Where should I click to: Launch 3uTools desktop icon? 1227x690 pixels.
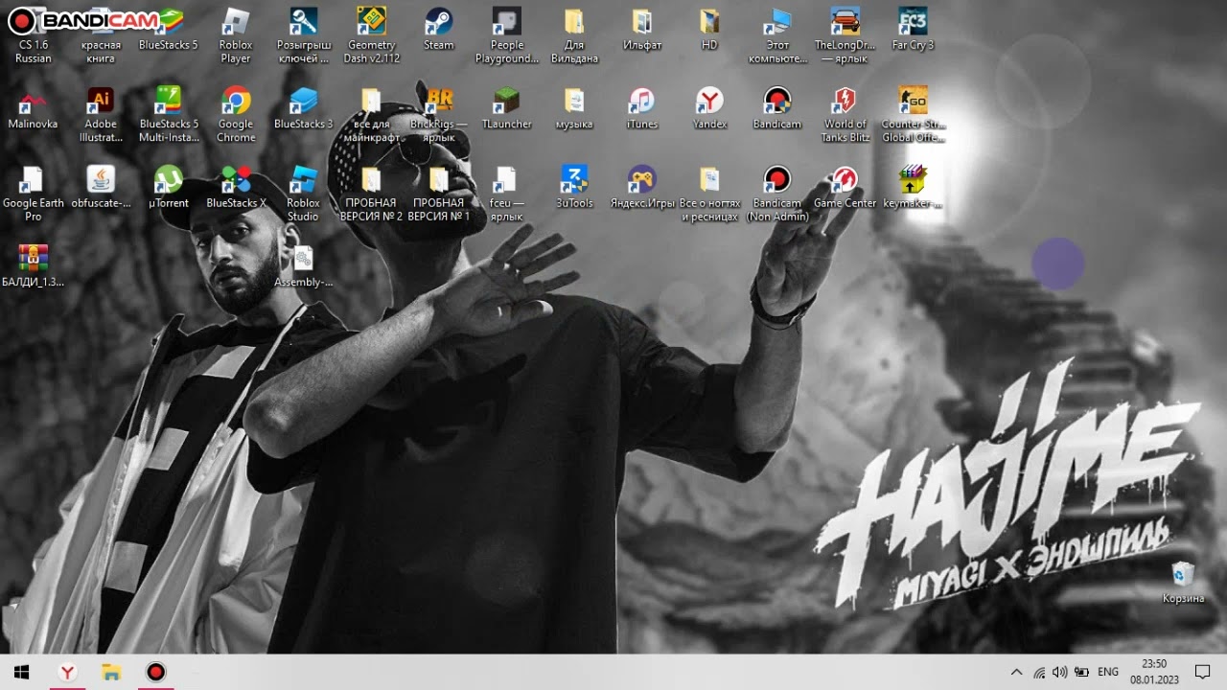(x=574, y=188)
